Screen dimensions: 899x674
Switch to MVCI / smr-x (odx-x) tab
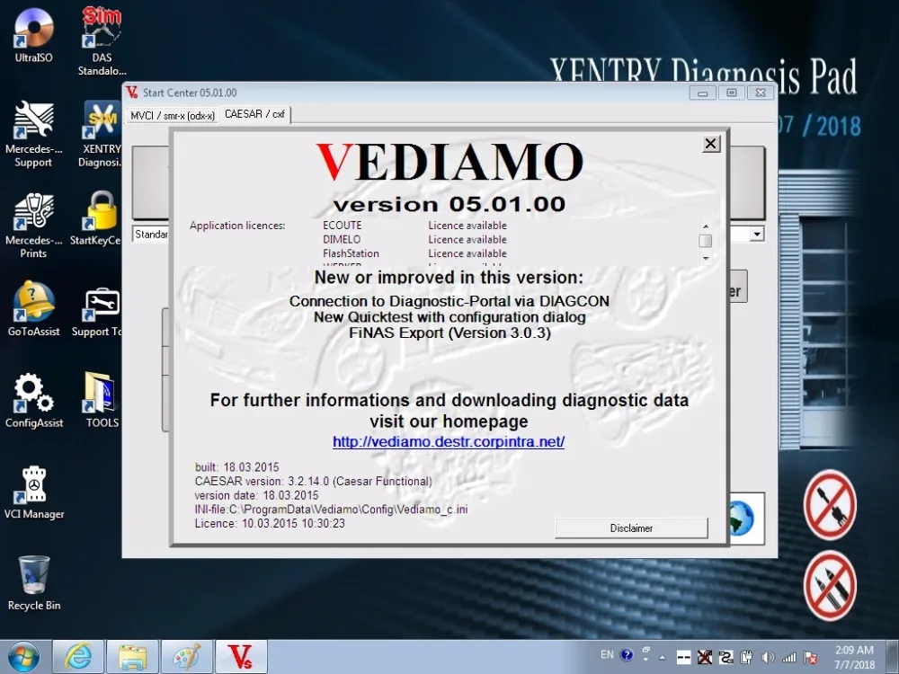(x=173, y=116)
